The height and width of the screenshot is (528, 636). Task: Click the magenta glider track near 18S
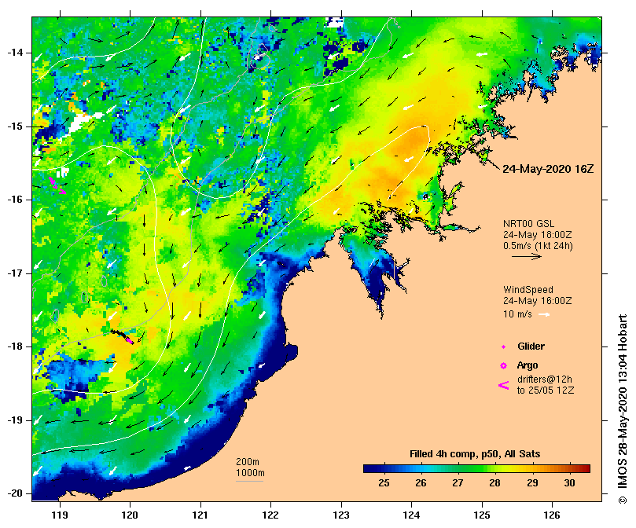[130, 340]
